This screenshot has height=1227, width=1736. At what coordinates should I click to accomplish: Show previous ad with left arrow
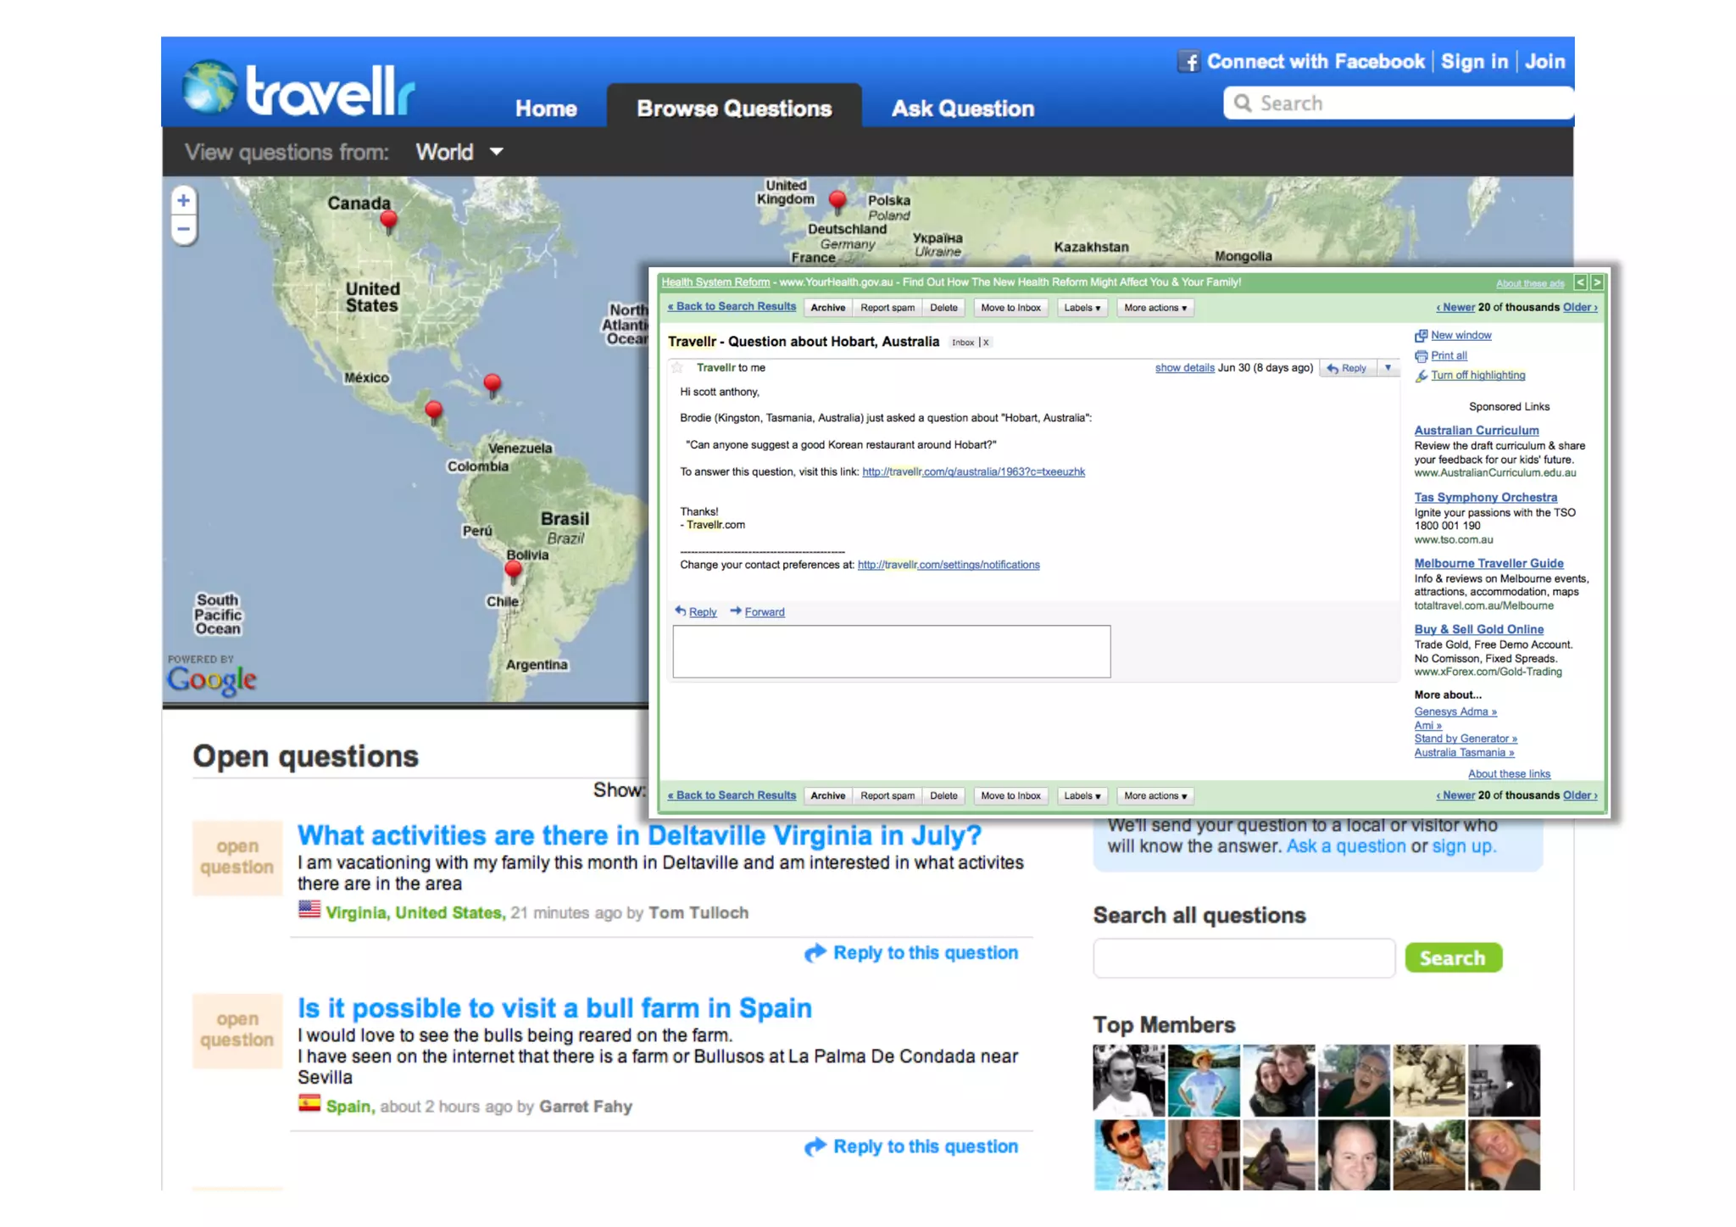pos(1580,282)
